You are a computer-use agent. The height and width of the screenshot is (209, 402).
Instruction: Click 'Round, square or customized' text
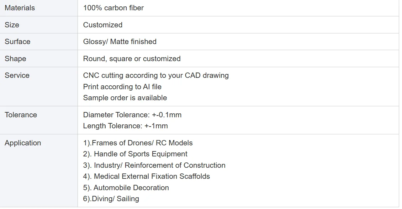pyautogui.click(x=132, y=59)
